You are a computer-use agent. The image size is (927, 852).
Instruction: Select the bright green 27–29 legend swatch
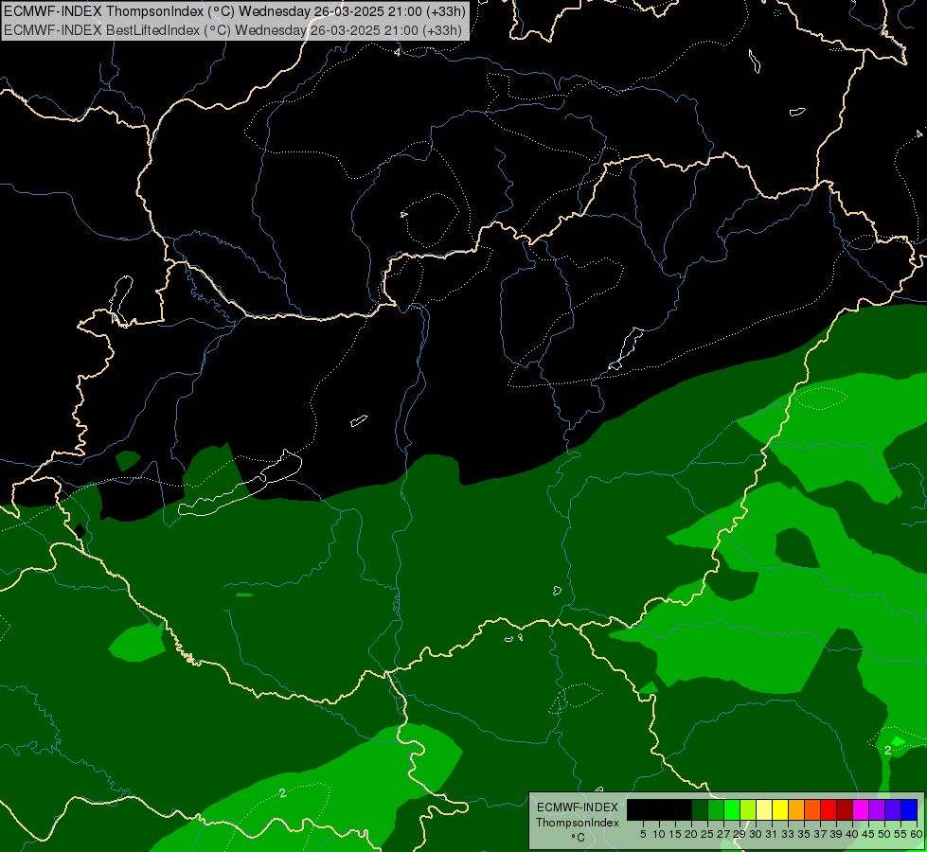pos(732,809)
